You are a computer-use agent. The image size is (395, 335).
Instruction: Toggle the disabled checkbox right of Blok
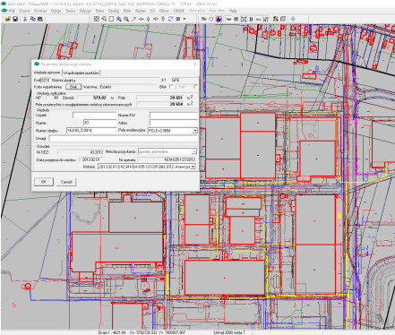pos(195,87)
